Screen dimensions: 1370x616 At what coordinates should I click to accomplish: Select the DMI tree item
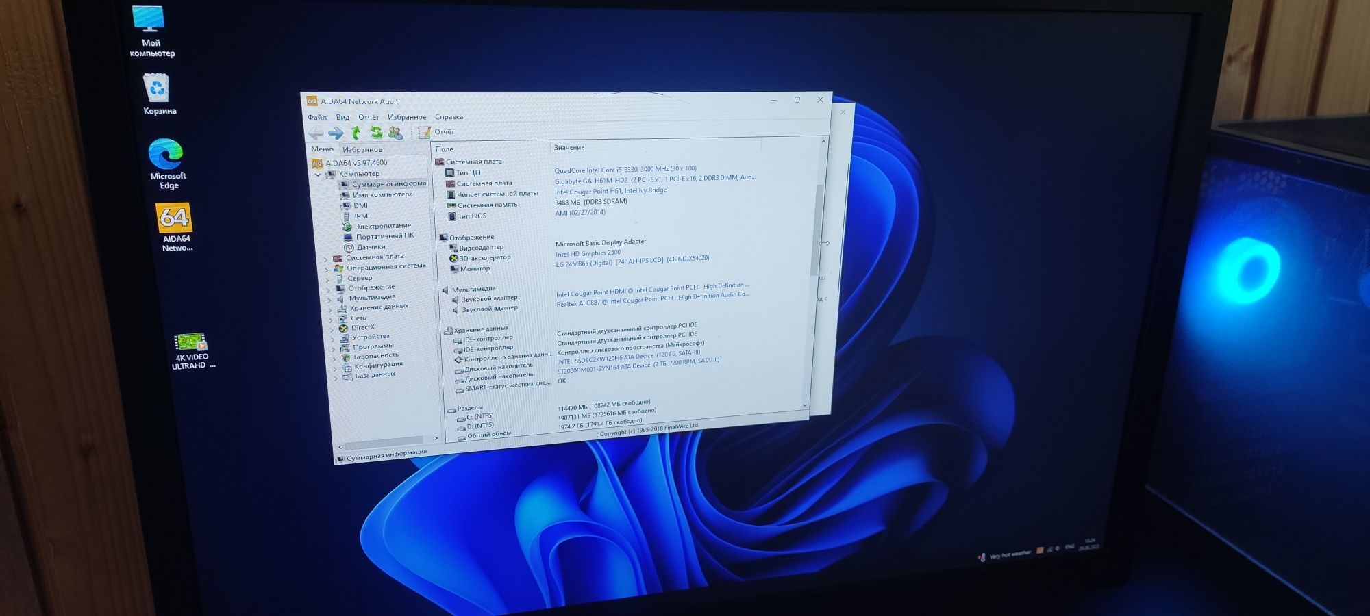(354, 205)
